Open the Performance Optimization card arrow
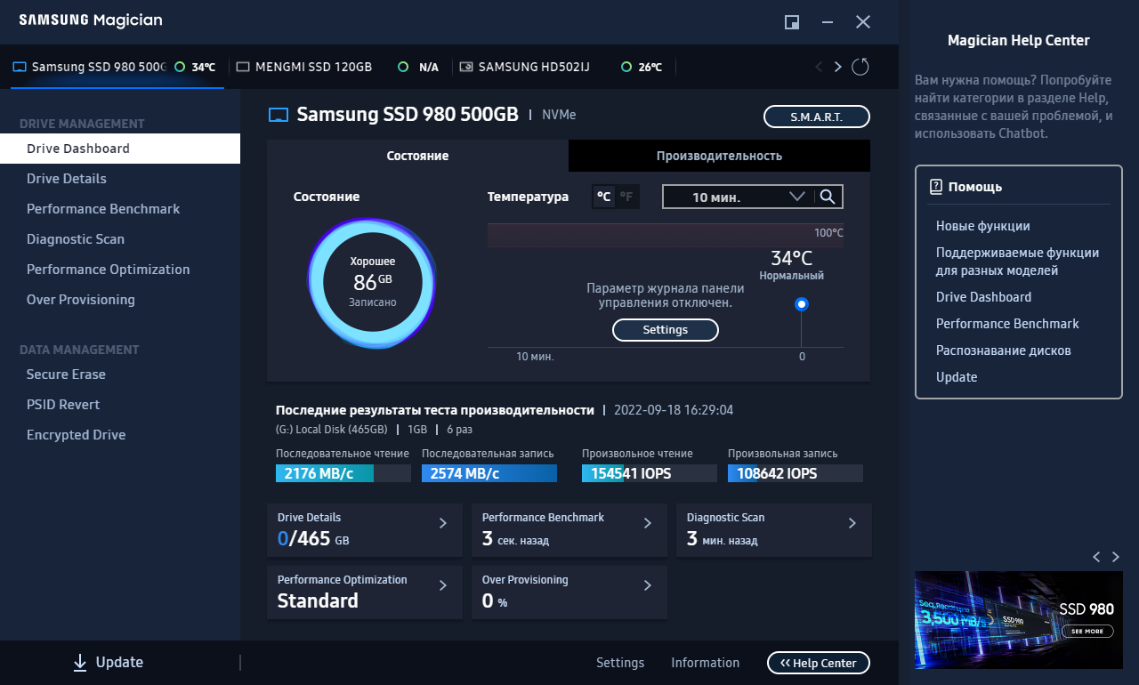Image resolution: width=1139 pixels, height=685 pixels. coord(443,585)
